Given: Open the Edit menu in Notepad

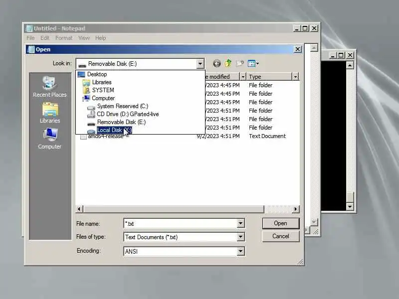Looking at the screenshot, I should pyautogui.click(x=45, y=38).
